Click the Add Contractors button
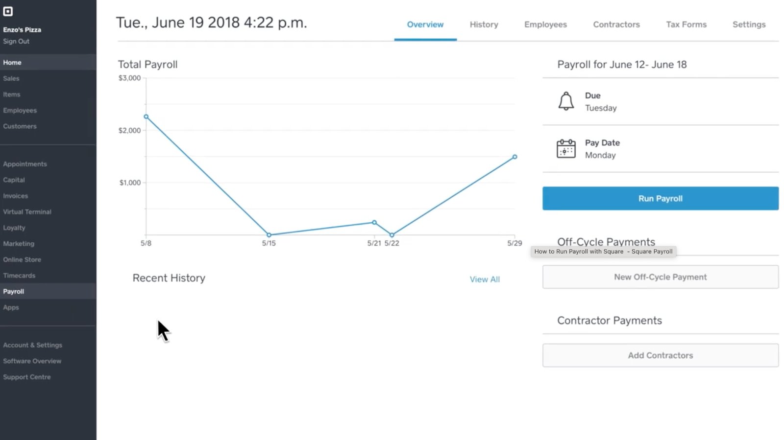784x440 pixels. tap(661, 355)
